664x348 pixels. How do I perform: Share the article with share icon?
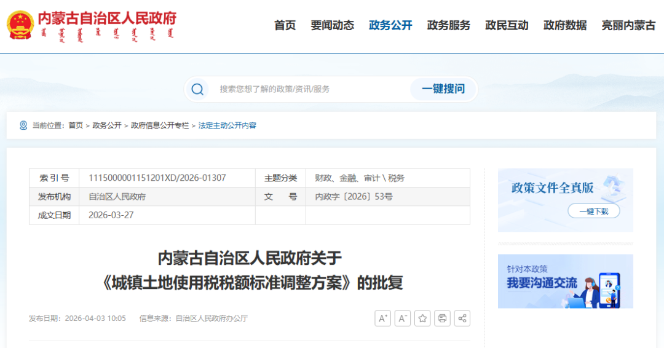coord(462,318)
